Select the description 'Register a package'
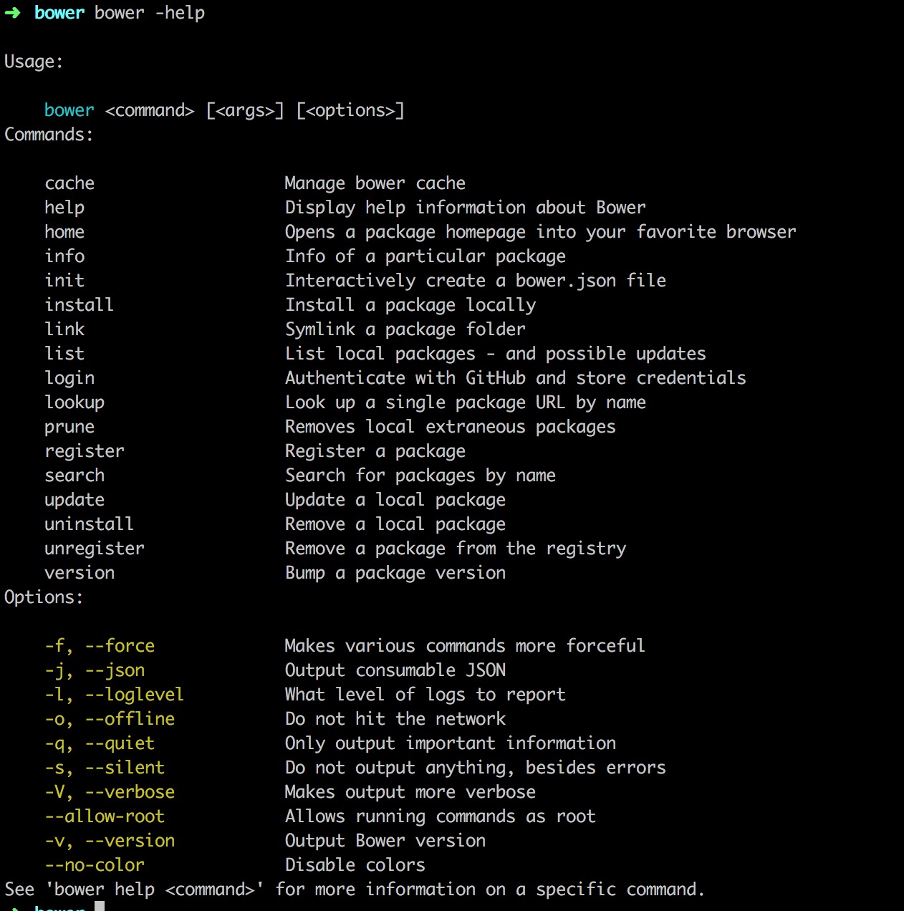The image size is (904, 911). [x=375, y=451]
